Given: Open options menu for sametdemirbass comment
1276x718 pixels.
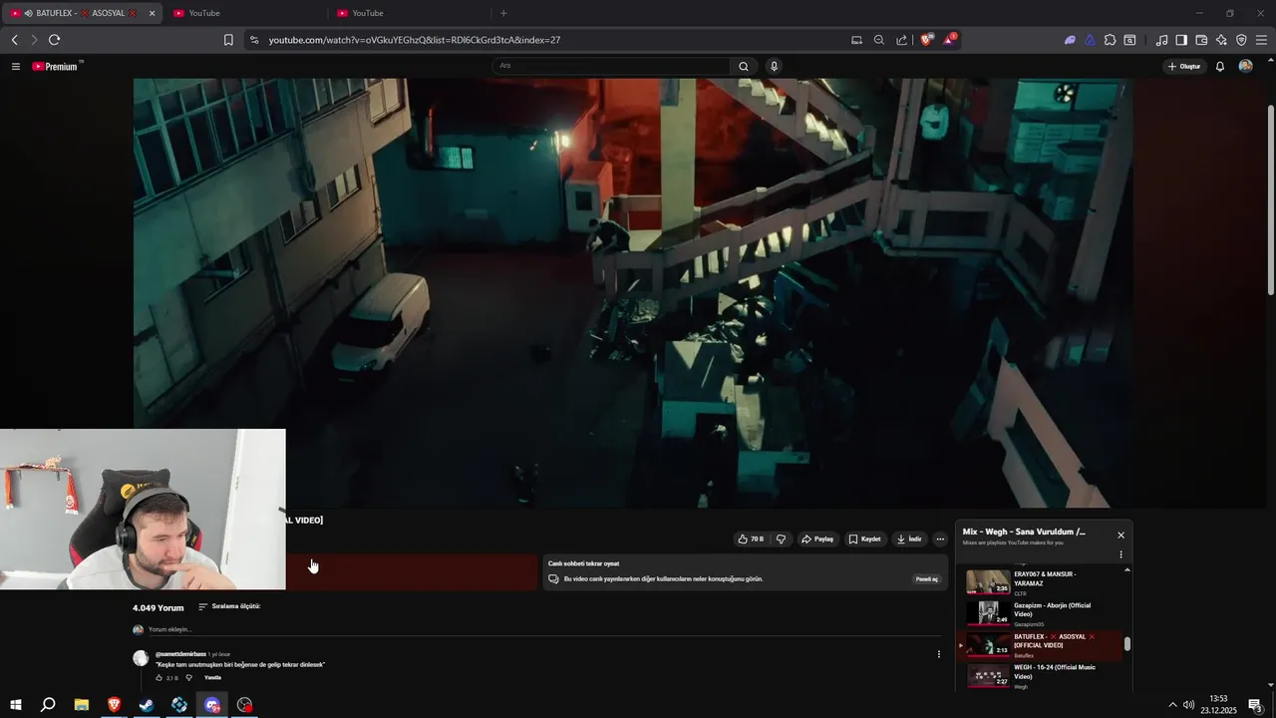Looking at the screenshot, I should pos(938,654).
